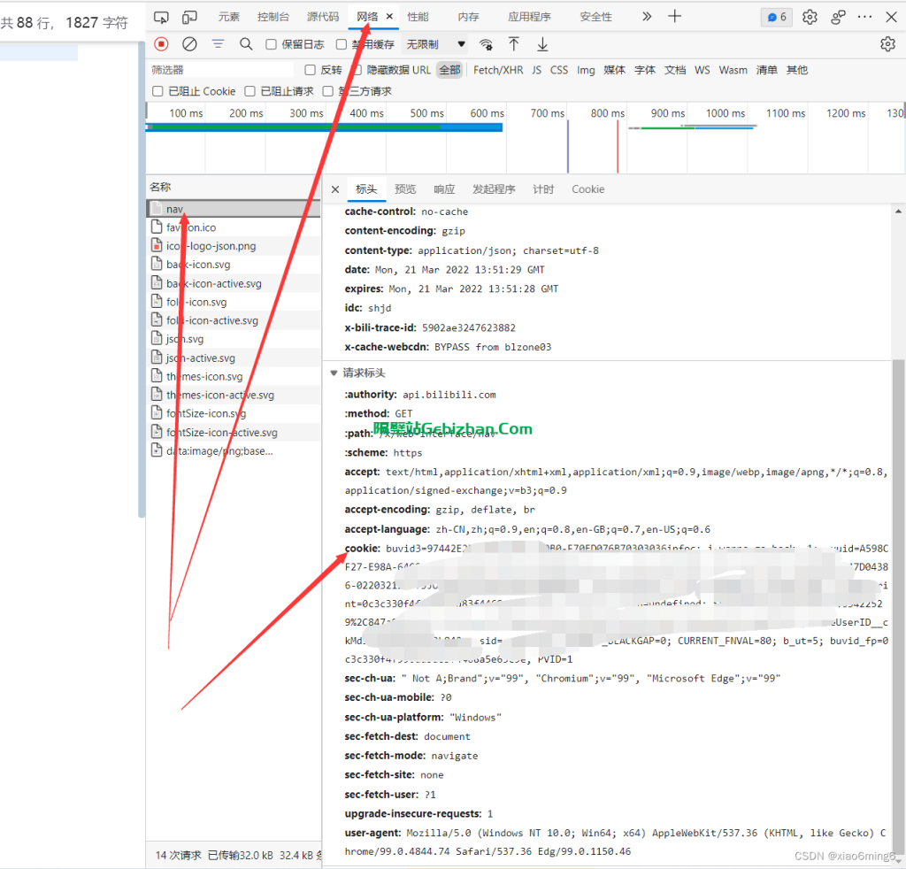Open the 内存 tab
Image resolution: width=906 pixels, height=869 pixels.
point(469,17)
